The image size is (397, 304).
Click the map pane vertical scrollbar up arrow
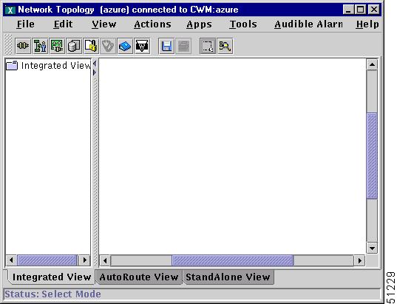[x=372, y=64]
